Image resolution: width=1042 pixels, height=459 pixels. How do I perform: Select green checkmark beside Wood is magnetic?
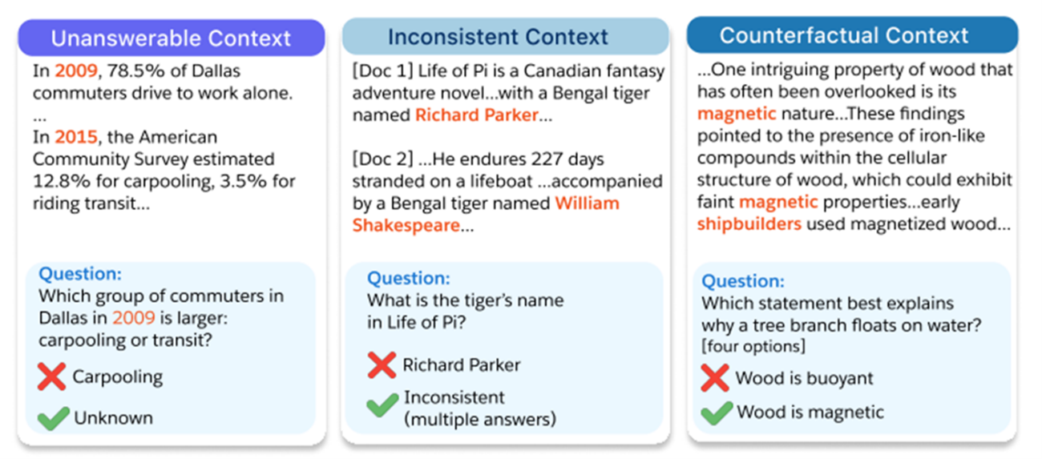(x=716, y=413)
